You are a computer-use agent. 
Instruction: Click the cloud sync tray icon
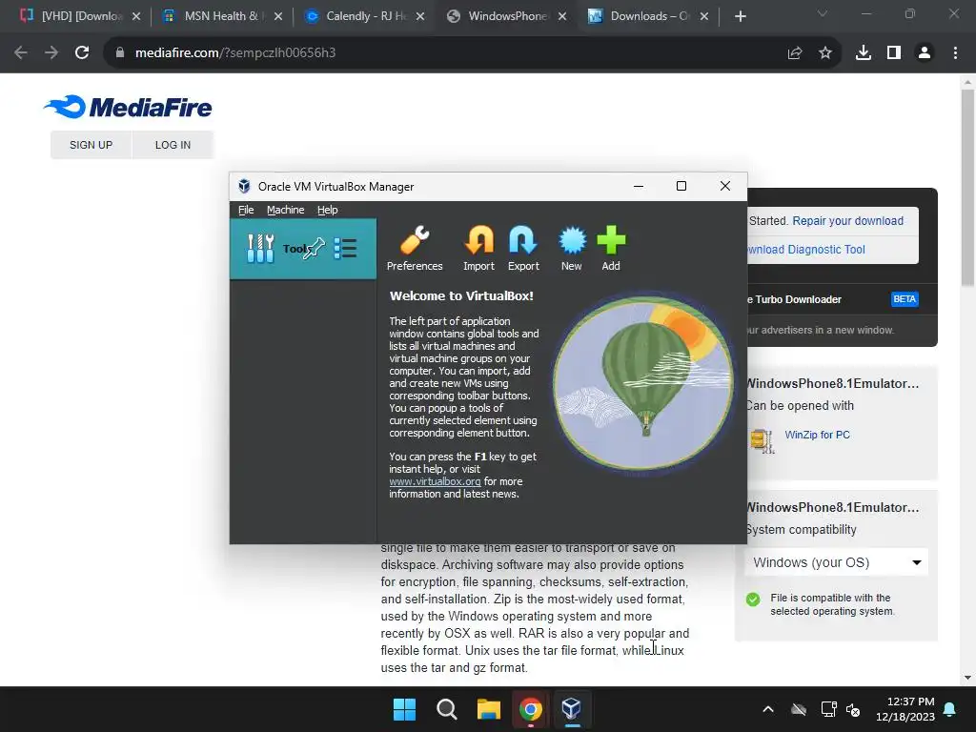[799, 709]
